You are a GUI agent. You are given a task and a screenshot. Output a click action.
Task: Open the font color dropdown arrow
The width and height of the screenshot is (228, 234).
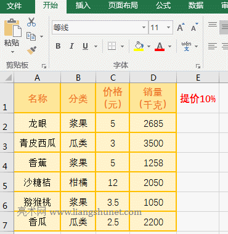(x=170, y=46)
